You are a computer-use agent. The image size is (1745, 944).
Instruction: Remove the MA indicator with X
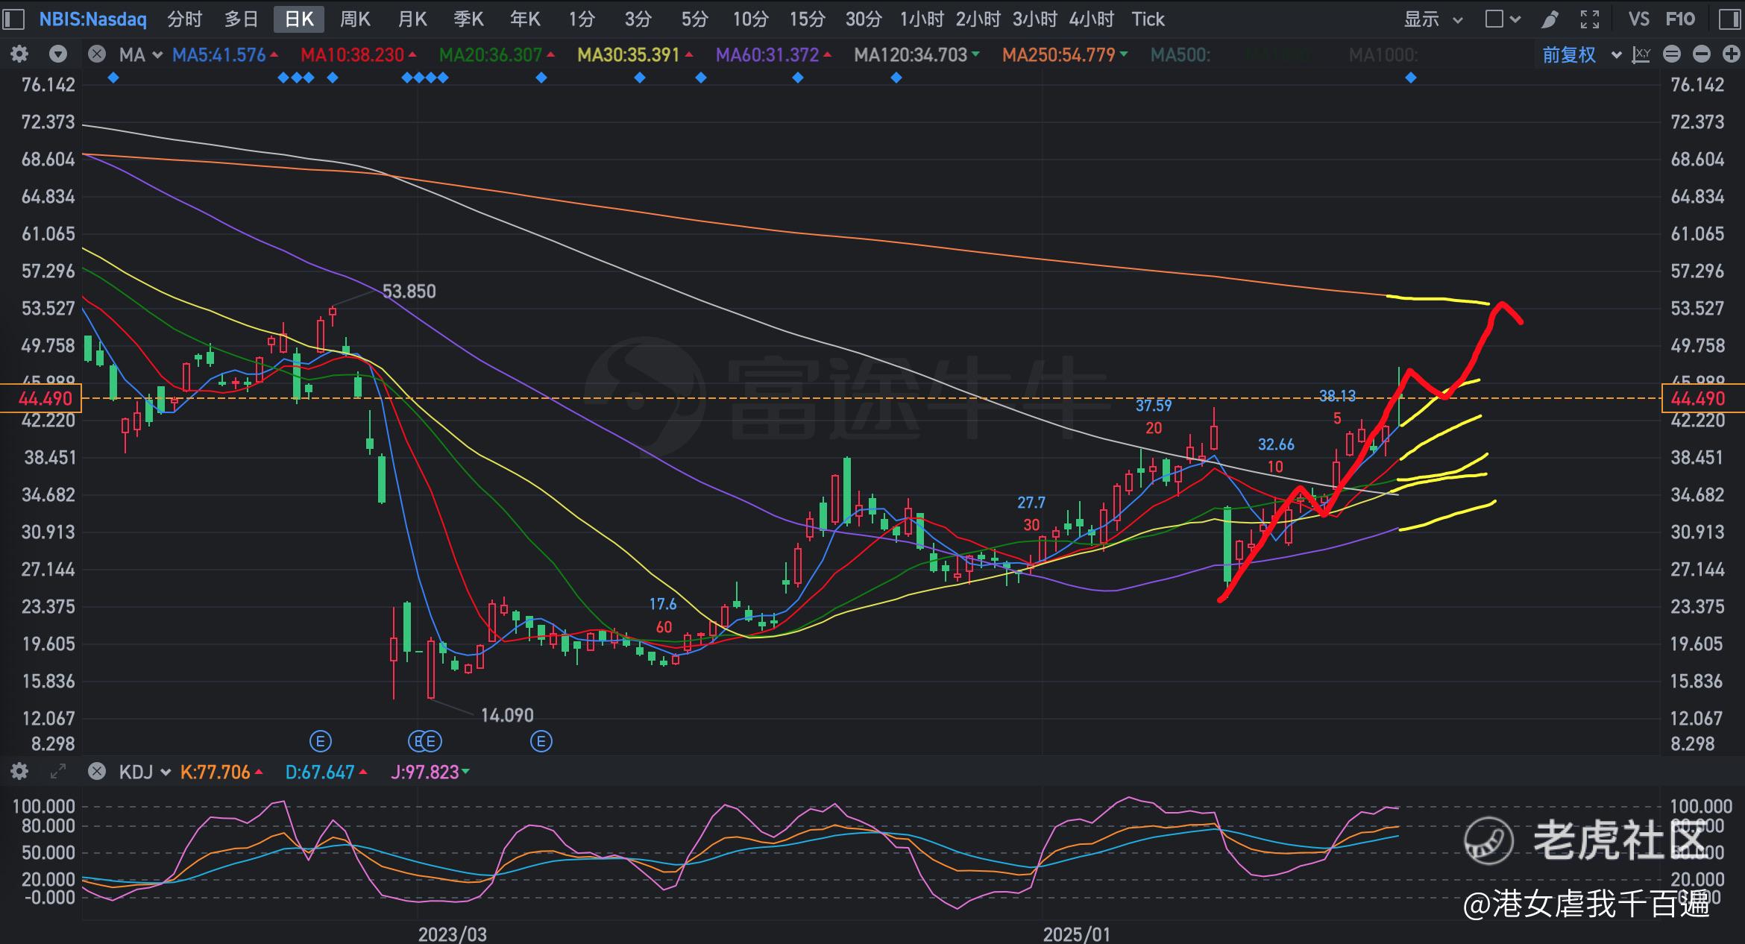tap(96, 54)
